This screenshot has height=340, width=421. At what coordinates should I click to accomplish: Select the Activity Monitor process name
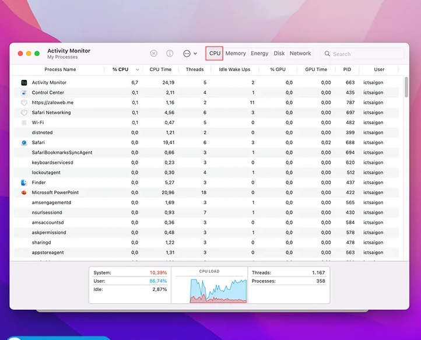click(x=49, y=82)
